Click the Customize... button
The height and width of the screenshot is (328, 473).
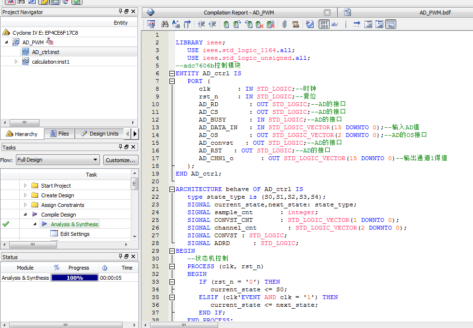tap(120, 160)
